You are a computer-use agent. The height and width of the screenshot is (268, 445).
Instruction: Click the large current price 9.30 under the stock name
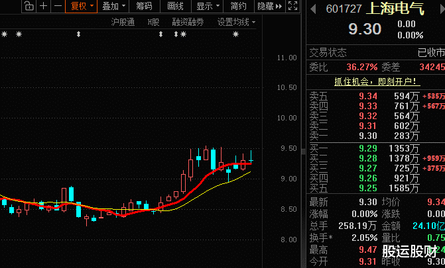[x=365, y=29]
